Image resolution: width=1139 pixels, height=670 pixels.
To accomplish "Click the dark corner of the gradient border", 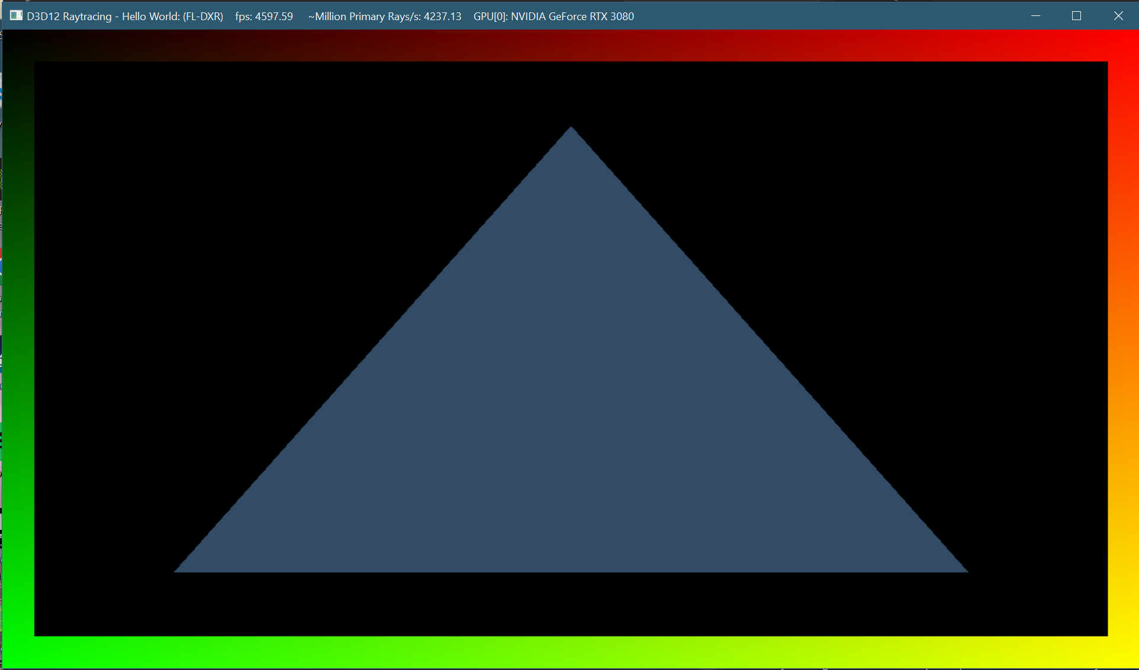I will (18, 45).
